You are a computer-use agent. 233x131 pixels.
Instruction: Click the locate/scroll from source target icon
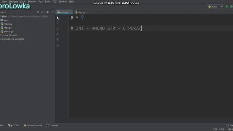38,12
